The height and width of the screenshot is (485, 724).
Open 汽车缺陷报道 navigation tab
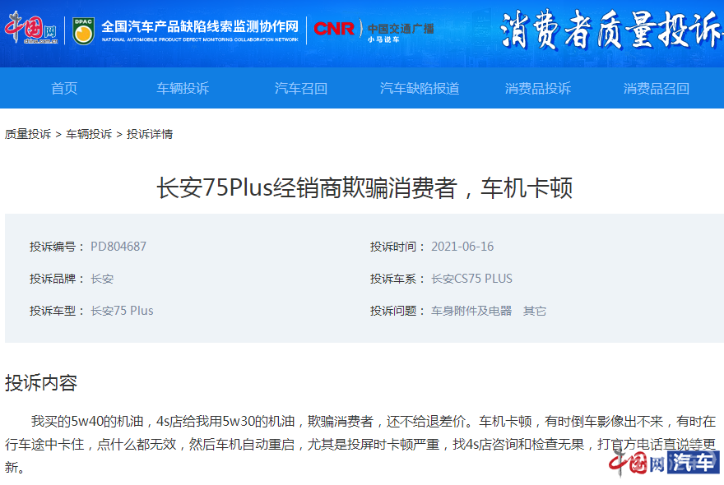pos(420,88)
